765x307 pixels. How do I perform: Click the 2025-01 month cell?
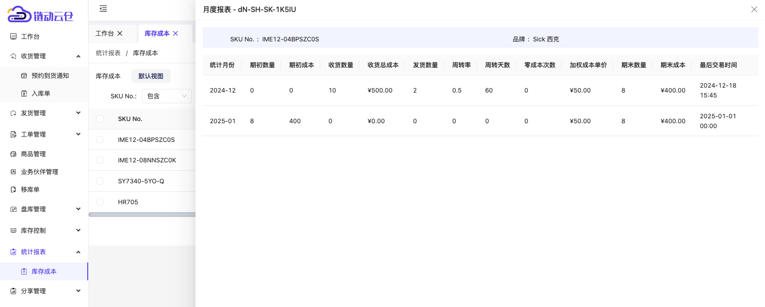[x=223, y=121]
